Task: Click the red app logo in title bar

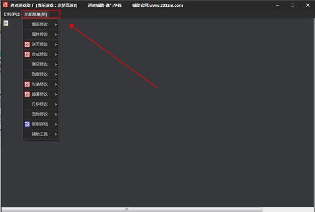Action: pyautogui.click(x=5, y=5)
